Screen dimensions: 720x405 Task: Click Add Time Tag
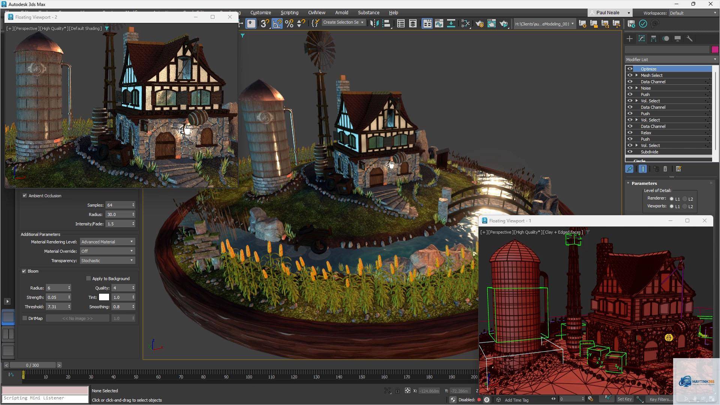point(516,400)
